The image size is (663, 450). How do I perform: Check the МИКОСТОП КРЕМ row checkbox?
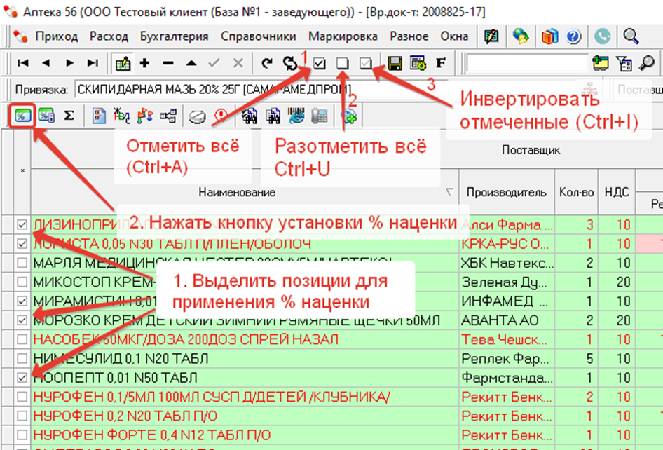pos(22,282)
